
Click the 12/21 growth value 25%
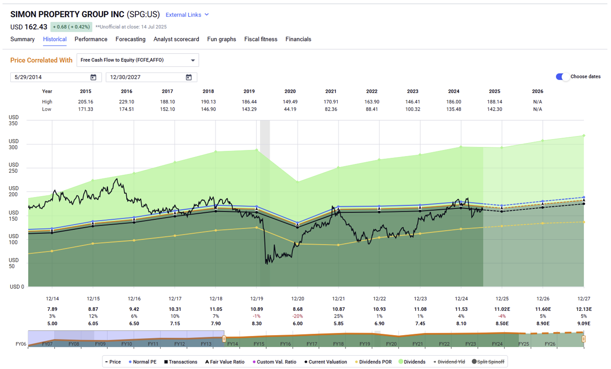click(338, 316)
